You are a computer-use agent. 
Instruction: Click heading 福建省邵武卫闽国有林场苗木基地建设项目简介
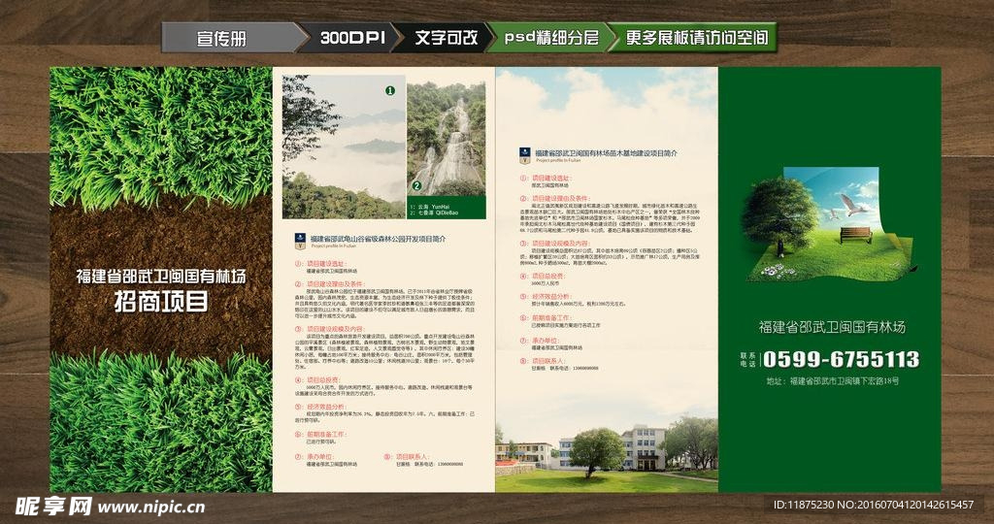(x=606, y=153)
